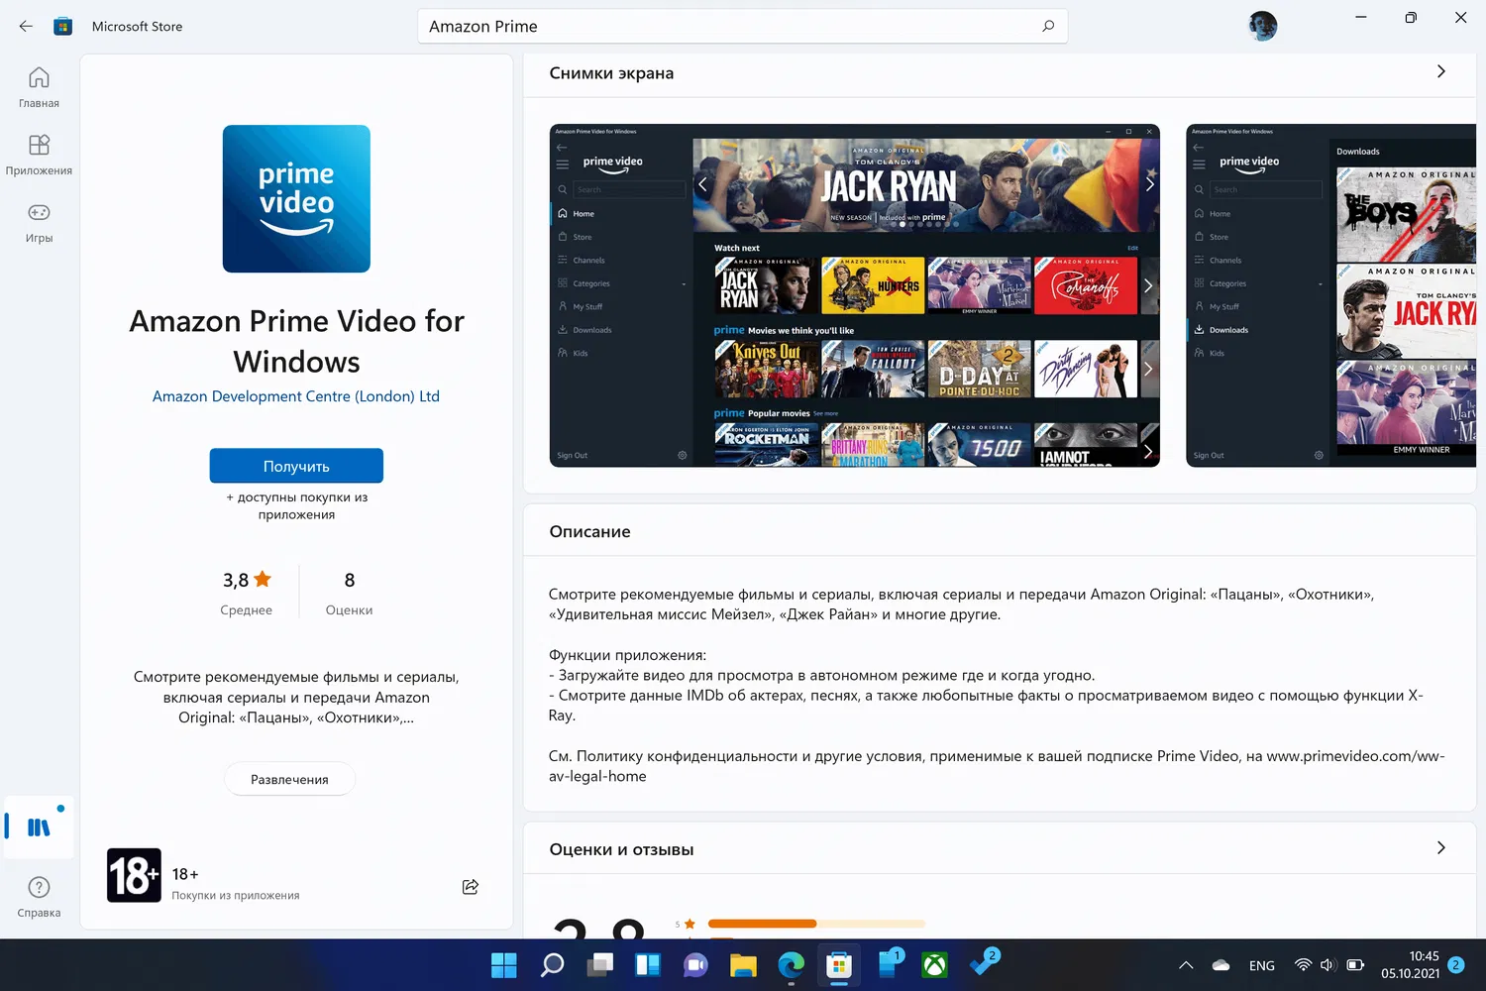
Task: Open the first Jack Ryan home screenshot
Action: pos(855,295)
